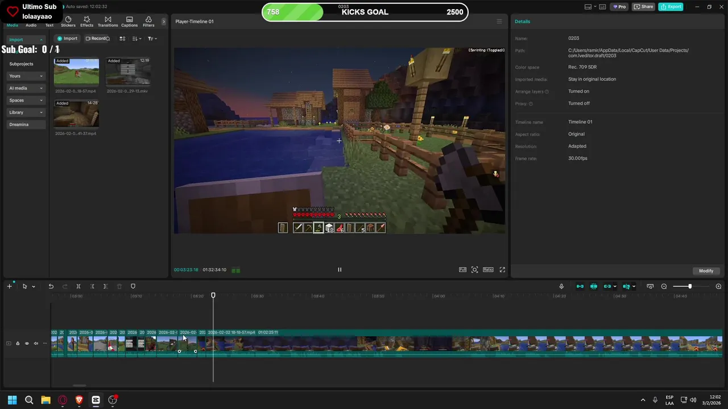Delete left of playhead trim tool
Viewport: 728px width, 409px height.
tap(92, 286)
